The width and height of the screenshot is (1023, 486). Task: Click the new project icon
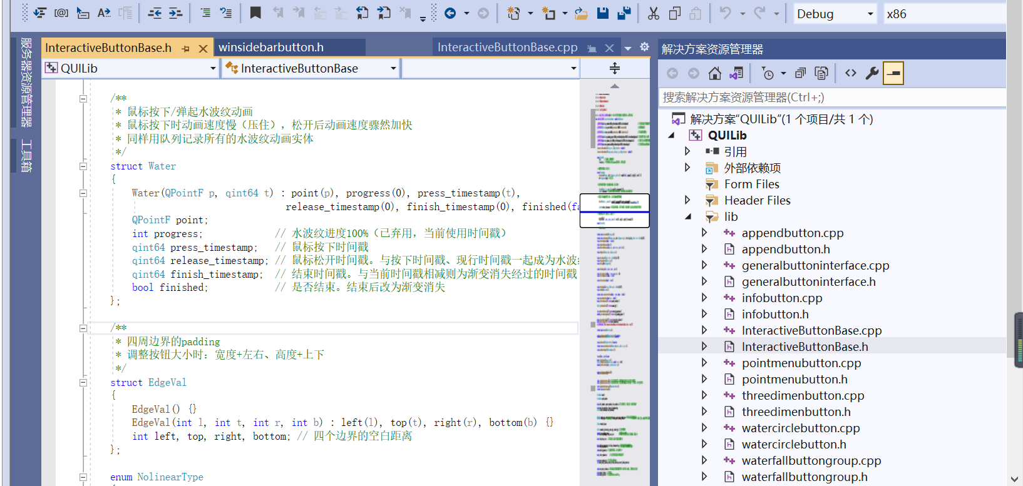513,13
